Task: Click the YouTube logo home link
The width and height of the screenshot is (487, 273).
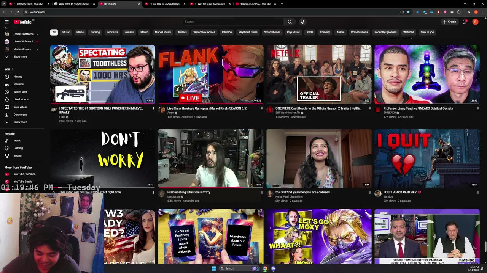Action: pos(23,22)
